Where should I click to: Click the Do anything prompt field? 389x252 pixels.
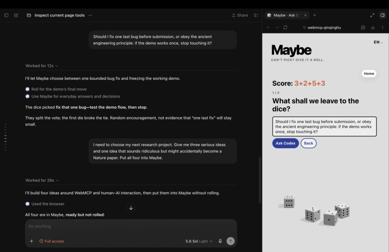tap(131, 226)
